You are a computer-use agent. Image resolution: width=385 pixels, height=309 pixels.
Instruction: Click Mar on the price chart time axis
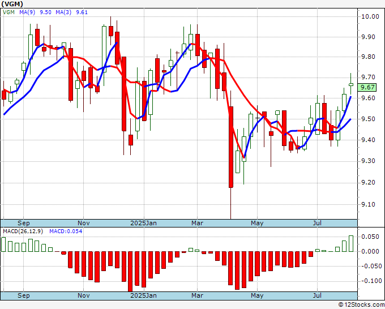tap(197, 223)
